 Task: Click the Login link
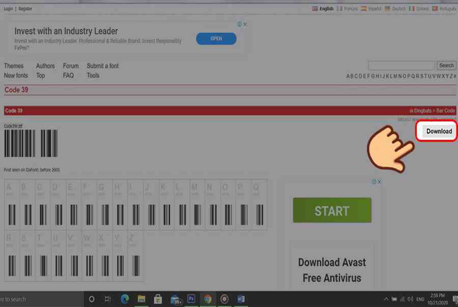(x=8, y=9)
